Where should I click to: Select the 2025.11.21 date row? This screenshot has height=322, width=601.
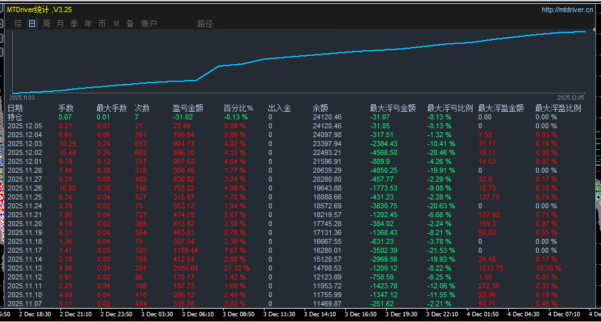tap(25, 215)
